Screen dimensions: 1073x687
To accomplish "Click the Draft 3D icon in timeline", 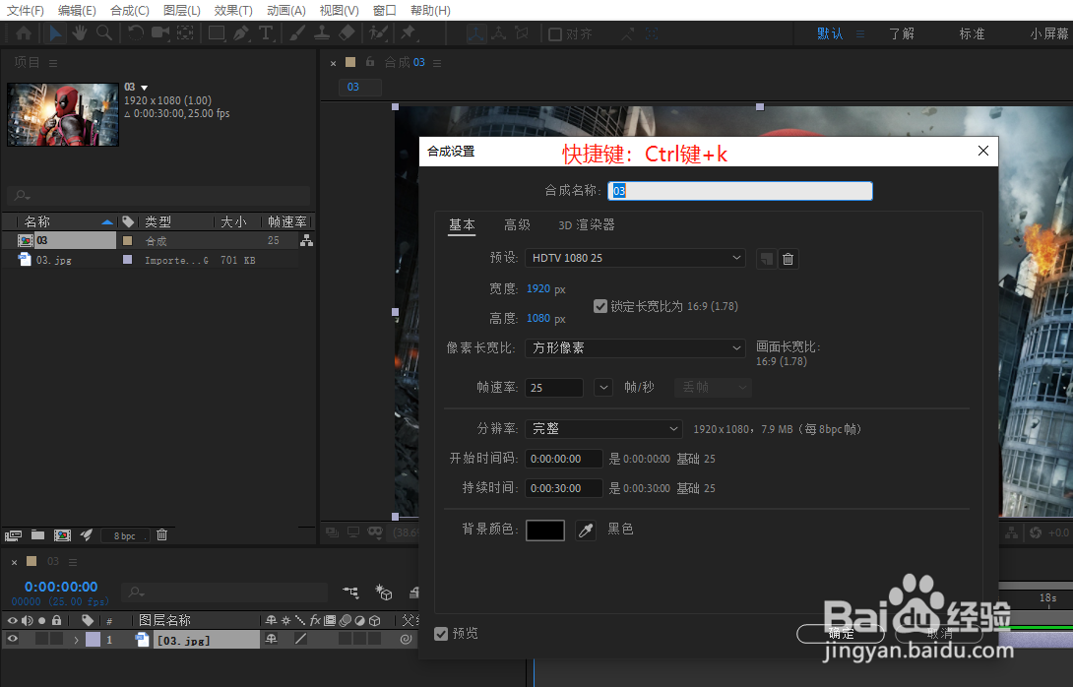I will click(x=384, y=592).
